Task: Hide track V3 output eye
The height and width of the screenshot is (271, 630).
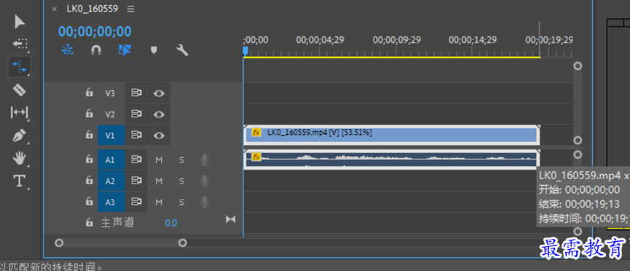Action: point(159,93)
